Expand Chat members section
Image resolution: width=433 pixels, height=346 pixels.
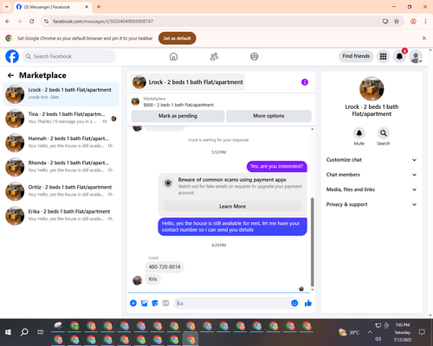pyautogui.click(x=372, y=175)
